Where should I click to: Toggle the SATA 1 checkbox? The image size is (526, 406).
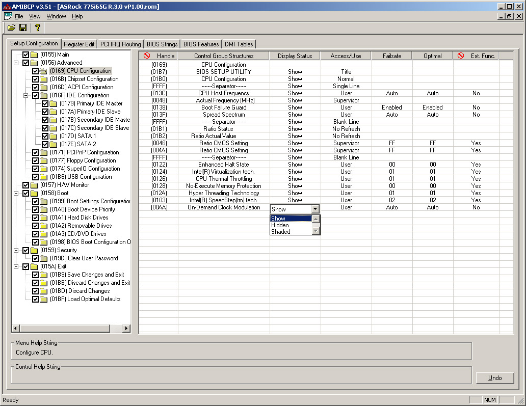click(45, 136)
